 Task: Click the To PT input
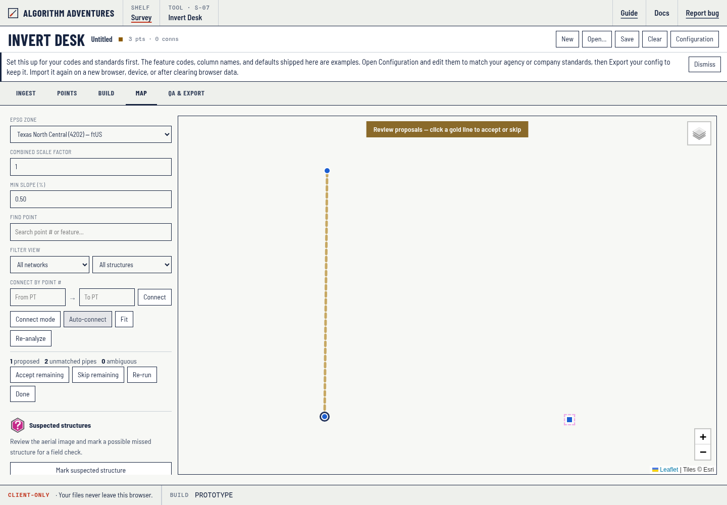coord(107,297)
